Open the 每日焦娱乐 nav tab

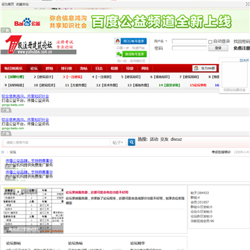(13, 68)
